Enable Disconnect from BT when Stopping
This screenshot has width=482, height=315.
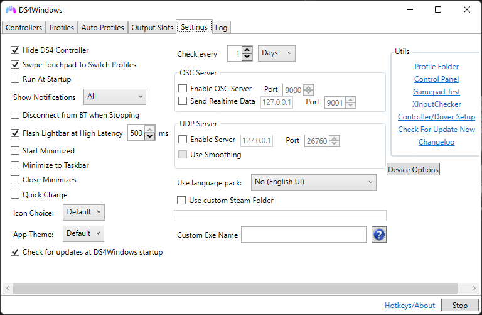click(15, 115)
